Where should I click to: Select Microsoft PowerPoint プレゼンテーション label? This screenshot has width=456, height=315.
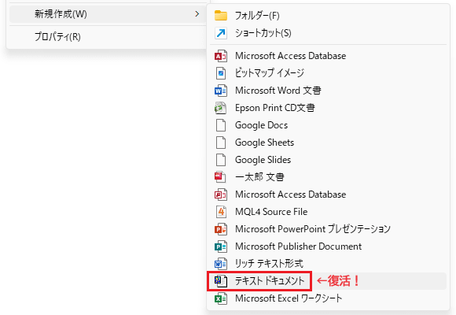pos(313,229)
